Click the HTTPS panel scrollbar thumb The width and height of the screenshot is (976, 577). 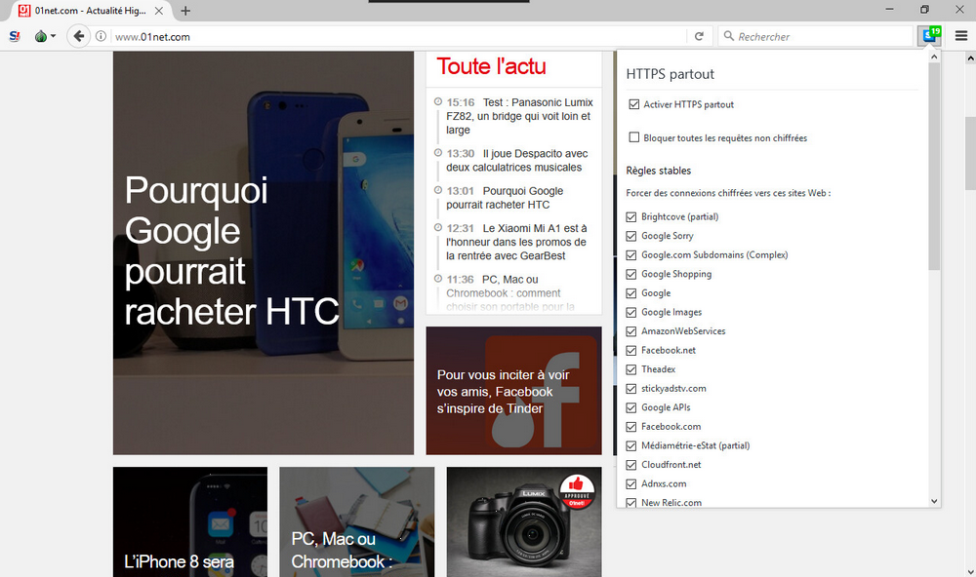pos(934,166)
